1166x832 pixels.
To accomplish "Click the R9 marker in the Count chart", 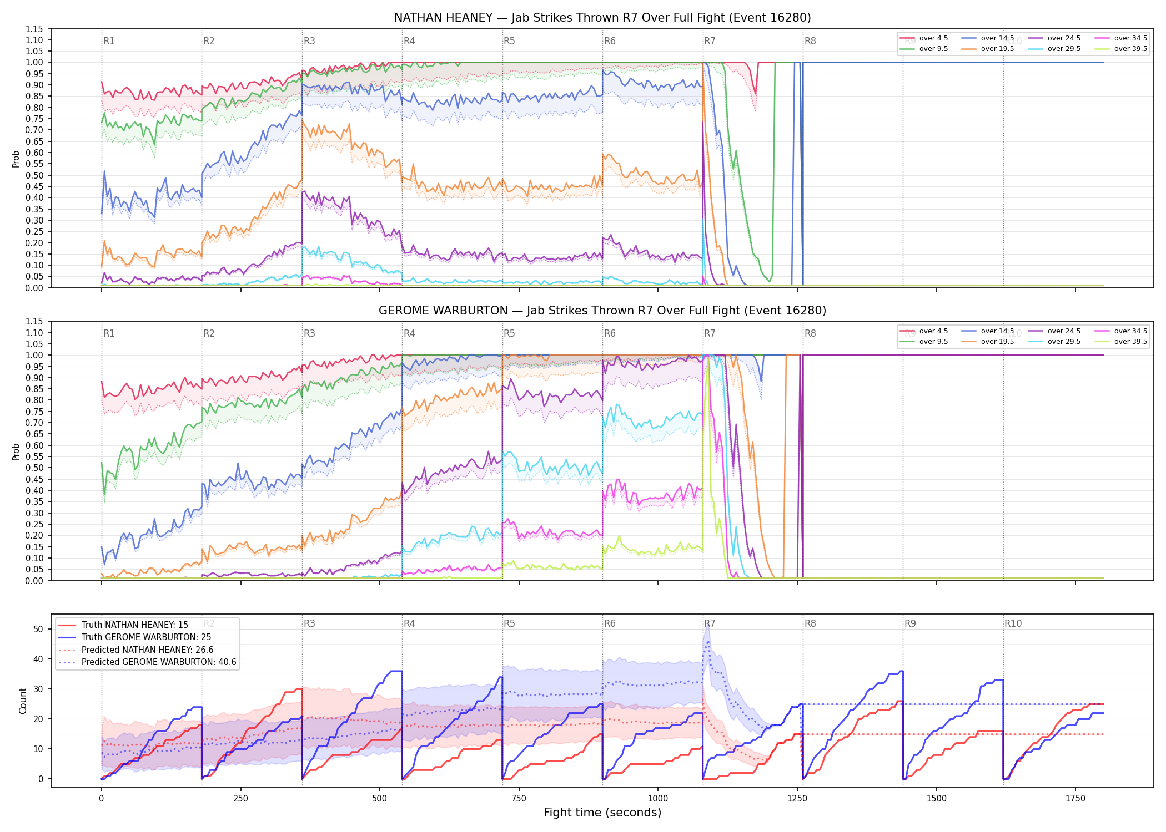I will click(x=910, y=623).
